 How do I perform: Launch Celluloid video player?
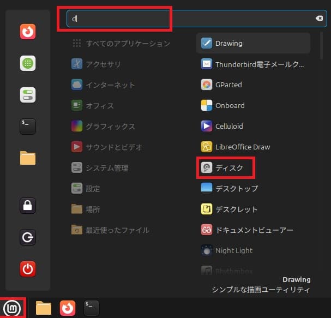click(x=254, y=126)
